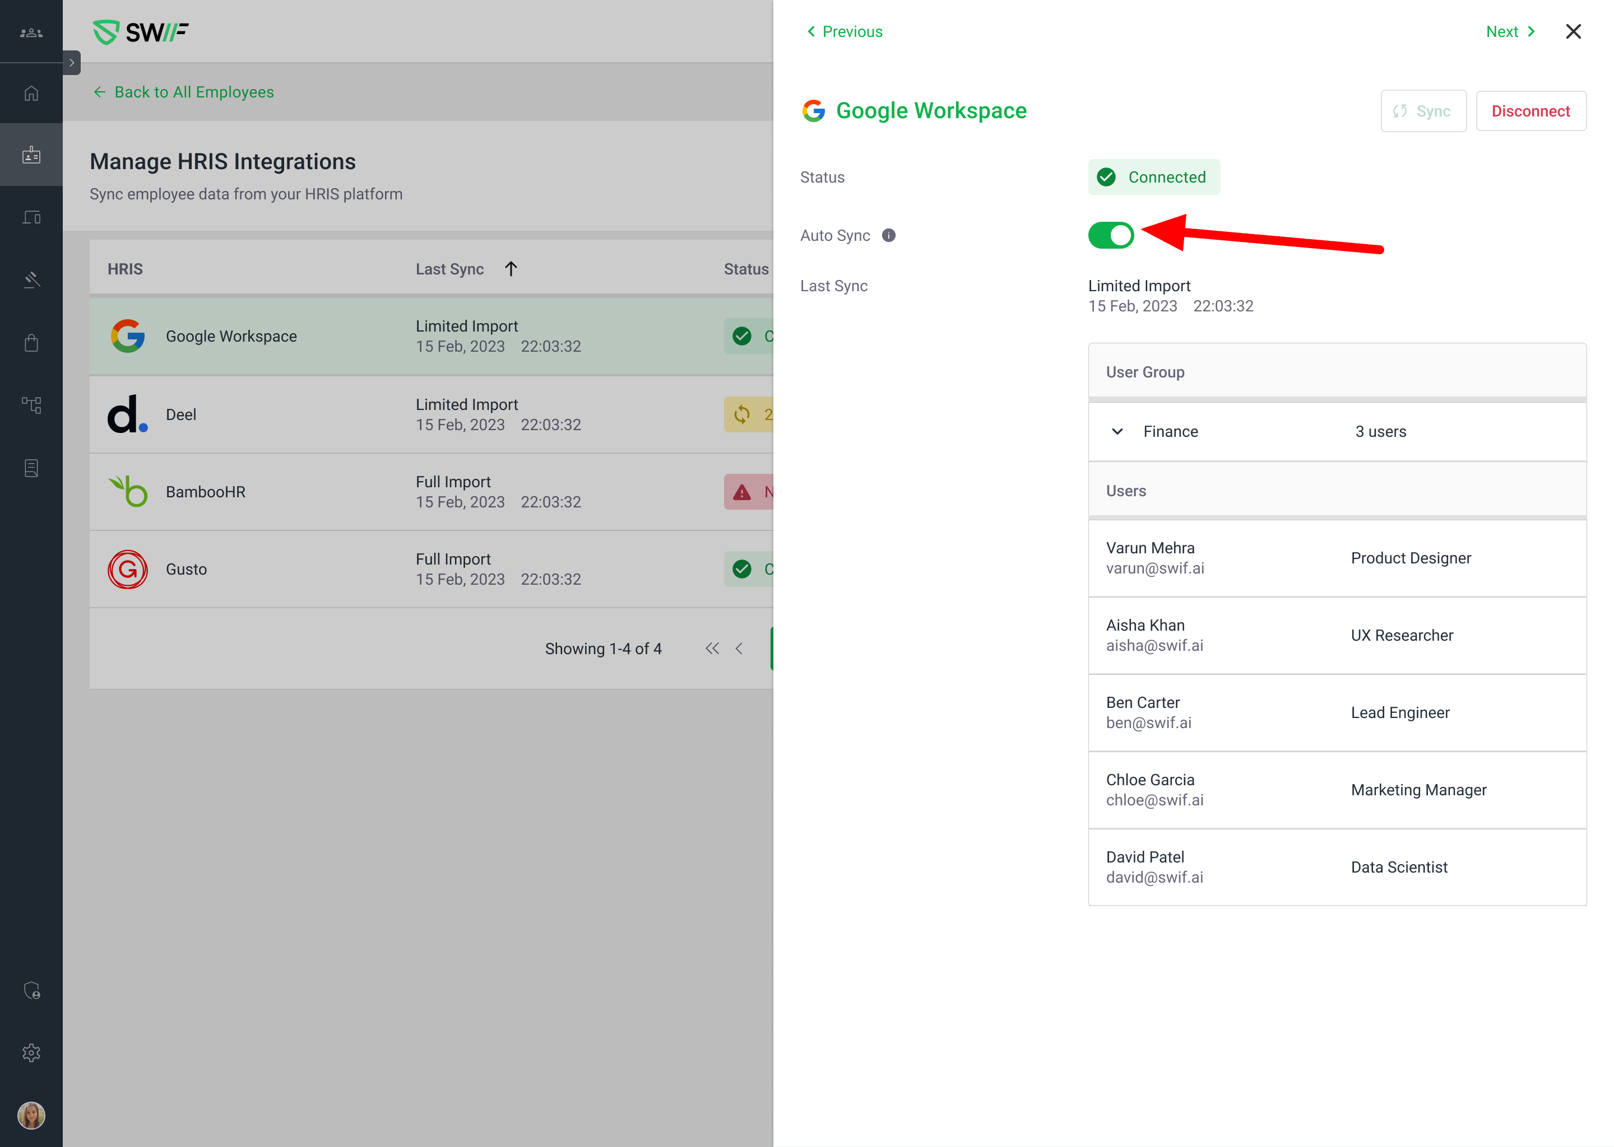Go to Previous integration

(845, 32)
